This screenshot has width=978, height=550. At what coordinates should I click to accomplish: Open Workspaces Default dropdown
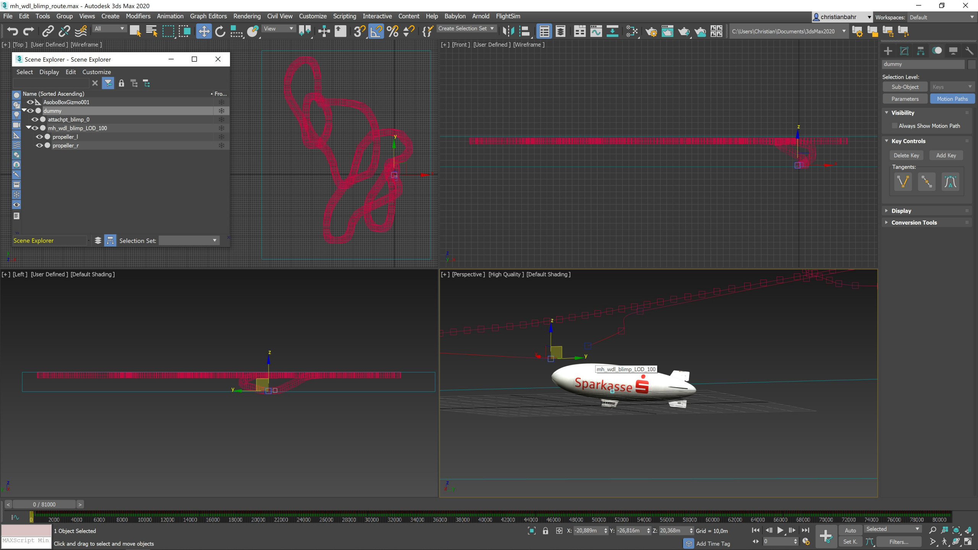pos(942,17)
